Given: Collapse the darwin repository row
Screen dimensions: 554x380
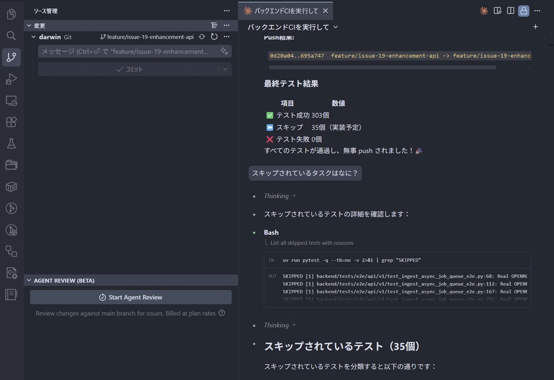Looking at the screenshot, I should click(x=34, y=37).
